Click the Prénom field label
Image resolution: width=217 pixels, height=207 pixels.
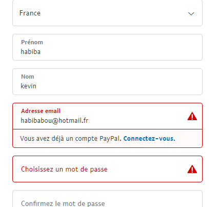coord(32,42)
